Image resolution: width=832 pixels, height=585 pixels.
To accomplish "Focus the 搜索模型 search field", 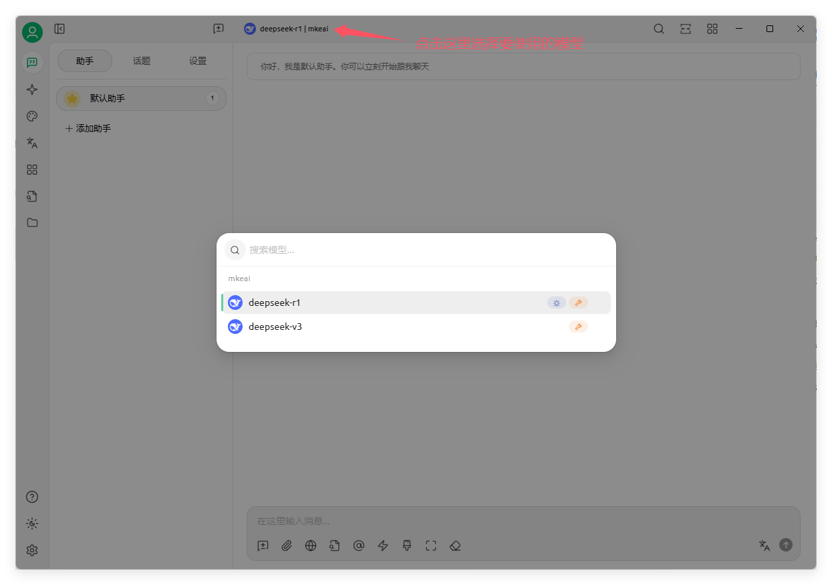I will click(x=428, y=250).
